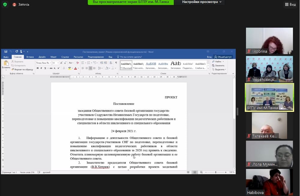Collapse the ribbon with the chevron arrow
300x196 pixels.
pos(233,73)
